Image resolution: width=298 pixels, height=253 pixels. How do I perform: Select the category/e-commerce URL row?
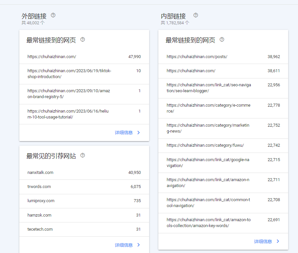(223, 108)
